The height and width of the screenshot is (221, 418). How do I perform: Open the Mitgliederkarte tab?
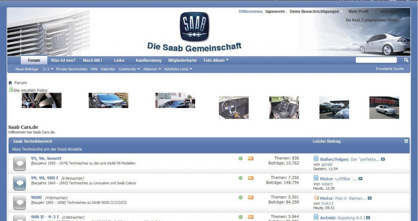tap(182, 60)
